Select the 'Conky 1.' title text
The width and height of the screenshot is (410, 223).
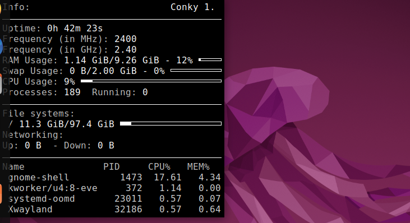[192, 7]
